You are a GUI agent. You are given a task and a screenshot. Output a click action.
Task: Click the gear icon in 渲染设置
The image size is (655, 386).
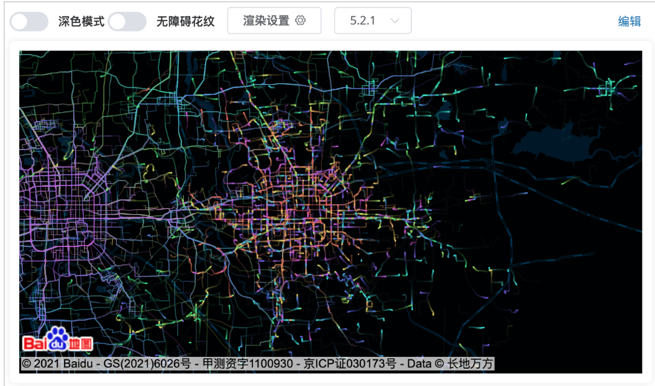tap(300, 20)
